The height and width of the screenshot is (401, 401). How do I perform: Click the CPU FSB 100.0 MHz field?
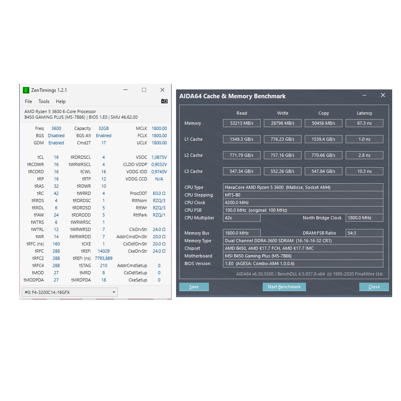(x=303, y=210)
